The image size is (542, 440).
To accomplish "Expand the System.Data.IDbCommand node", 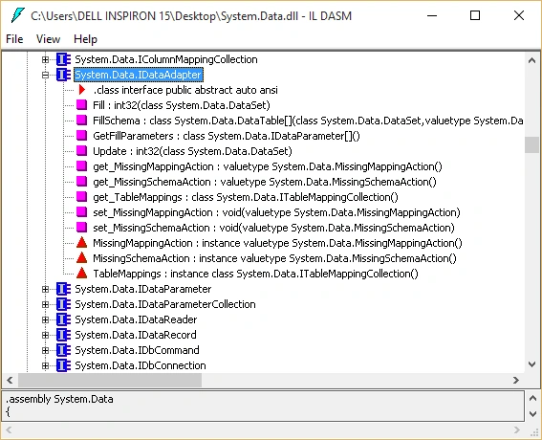I will tap(45, 350).
